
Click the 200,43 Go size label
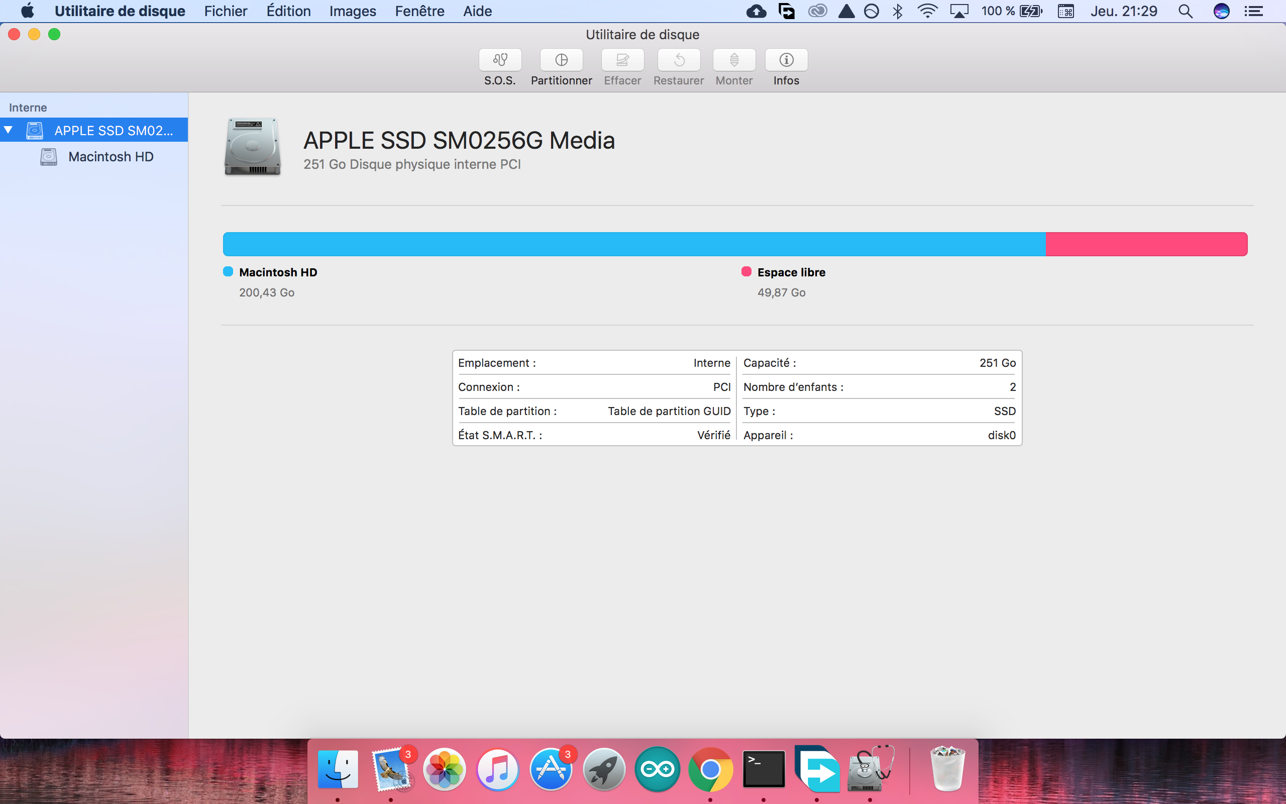click(x=267, y=292)
